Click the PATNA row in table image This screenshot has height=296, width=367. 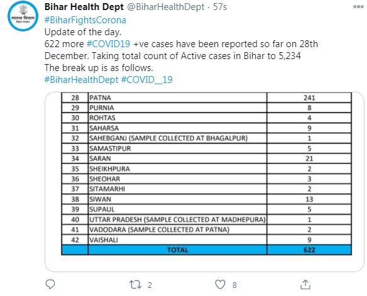coord(206,97)
